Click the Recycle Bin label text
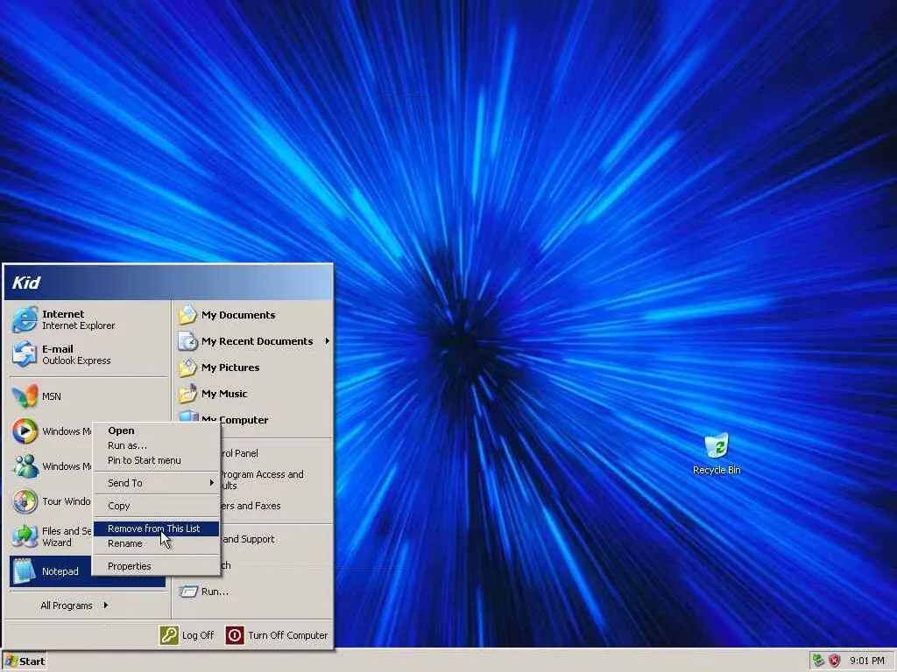 717,470
